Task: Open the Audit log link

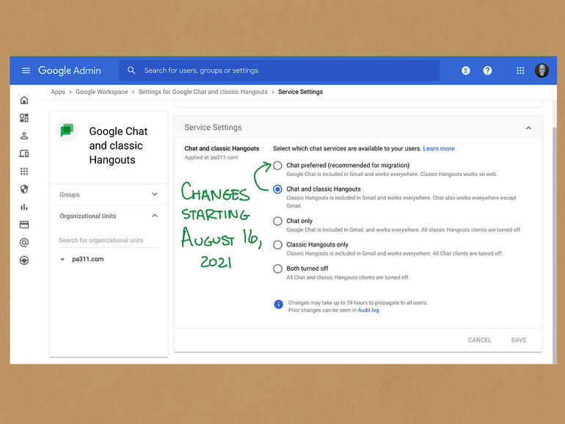Action: point(368,310)
